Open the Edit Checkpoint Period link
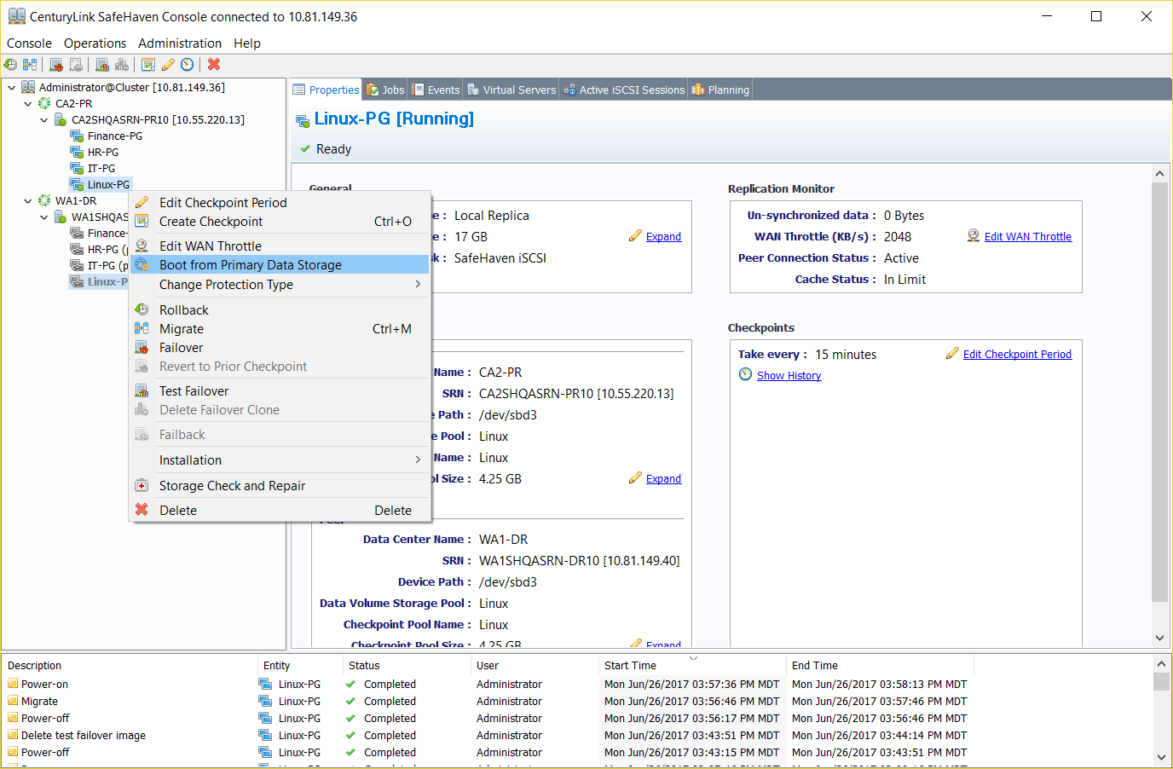This screenshot has width=1173, height=769. (1017, 354)
